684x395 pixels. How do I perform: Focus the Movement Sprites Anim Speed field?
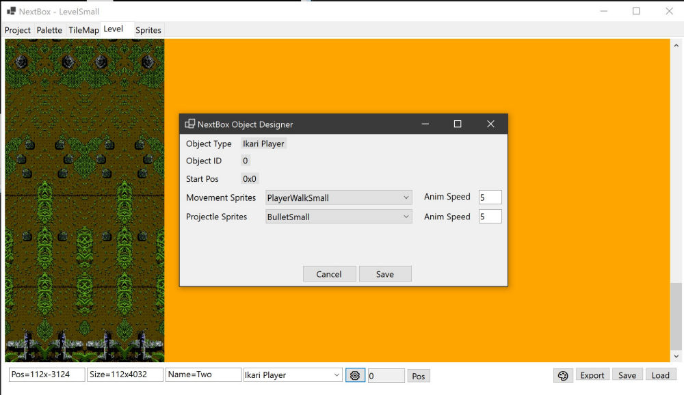pos(490,197)
